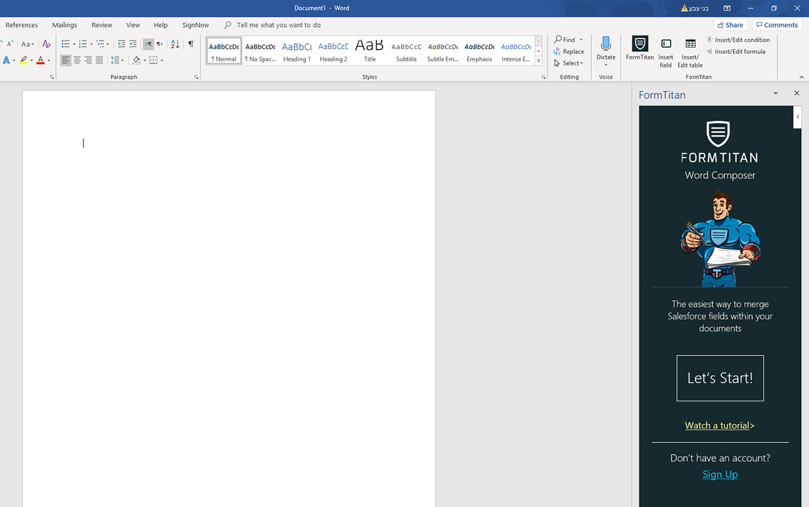The height and width of the screenshot is (507, 809).
Task: Toggle right-to-left text direction
Action: click(x=160, y=44)
